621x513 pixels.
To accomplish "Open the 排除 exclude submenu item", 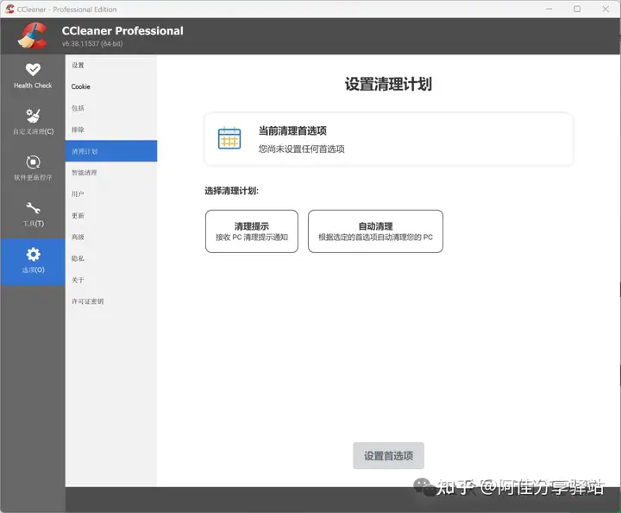I will 111,130.
